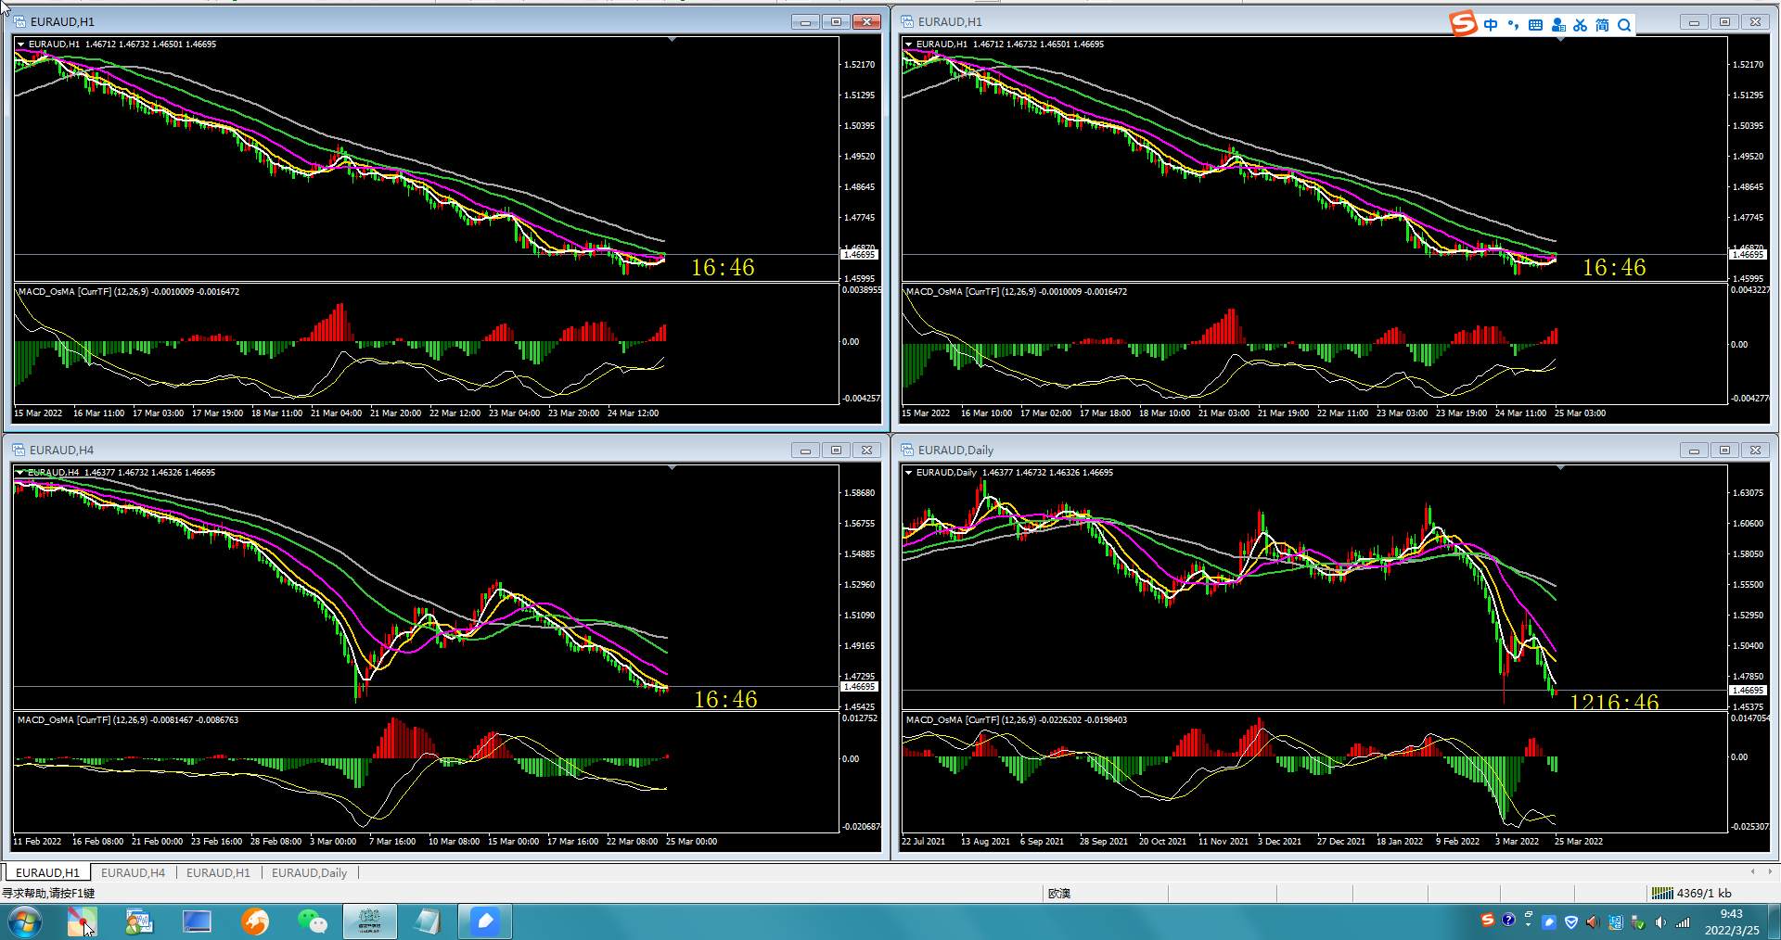Click the blue shield security tray icon
Image resolution: width=1781 pixels, height=940 pixels.
click(x=1570, y=922)
